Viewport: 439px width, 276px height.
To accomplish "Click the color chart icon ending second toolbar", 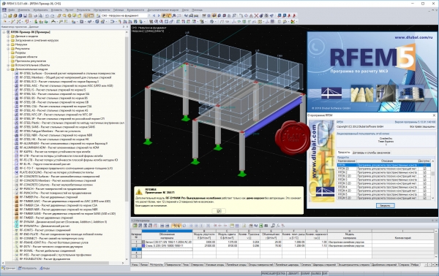I will (293, 21).
